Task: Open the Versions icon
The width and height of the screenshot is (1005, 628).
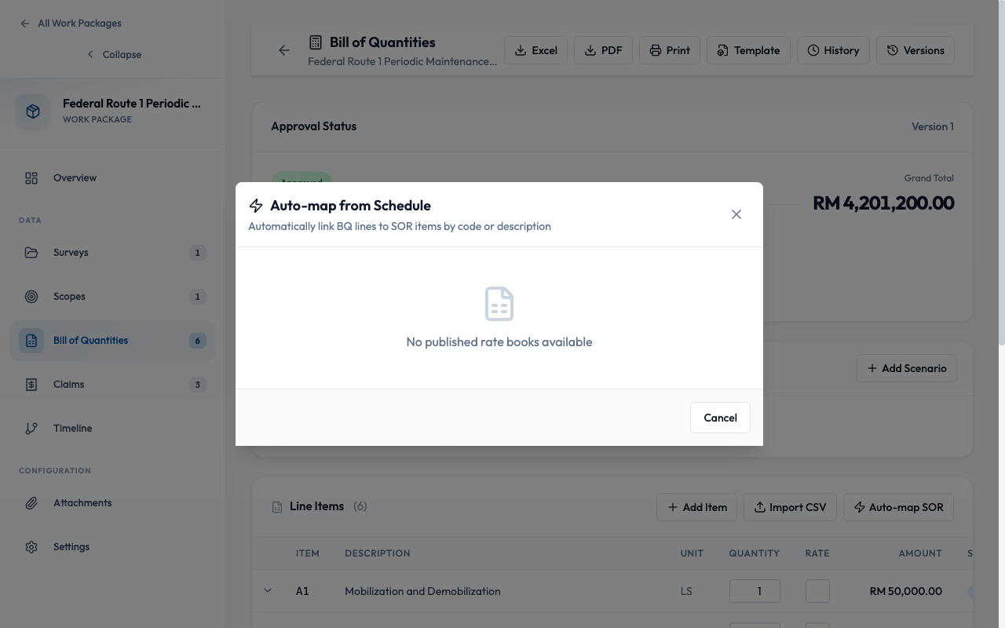Action: [891, 49]
